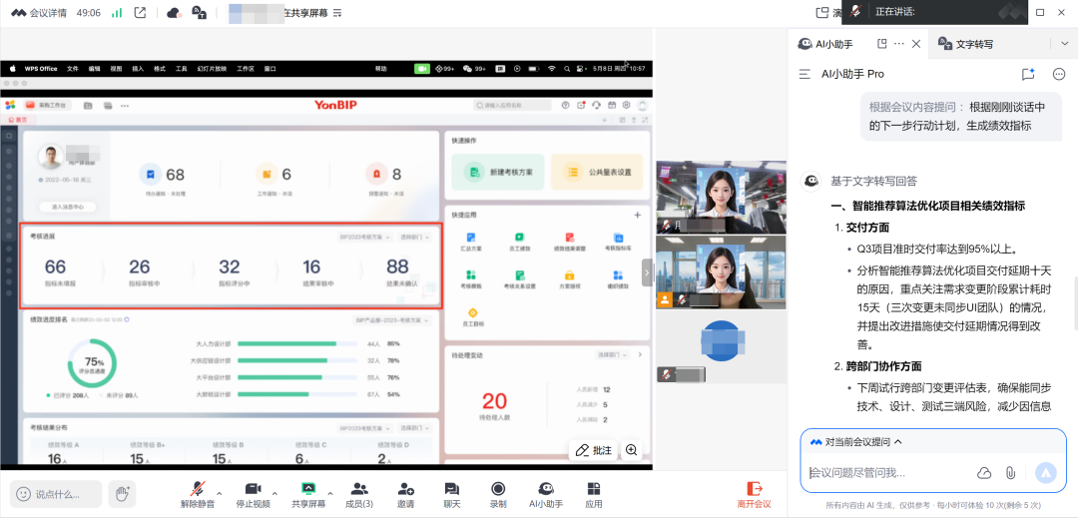Click the 批注 annotation button
The height and width of the screenshot is (518, 1078).
[593, 450]
